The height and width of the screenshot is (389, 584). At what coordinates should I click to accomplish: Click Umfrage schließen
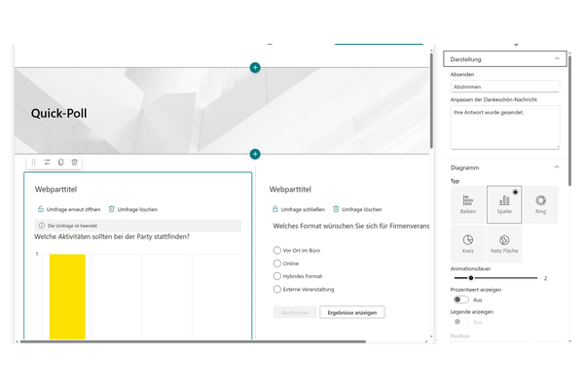(299, 209)
